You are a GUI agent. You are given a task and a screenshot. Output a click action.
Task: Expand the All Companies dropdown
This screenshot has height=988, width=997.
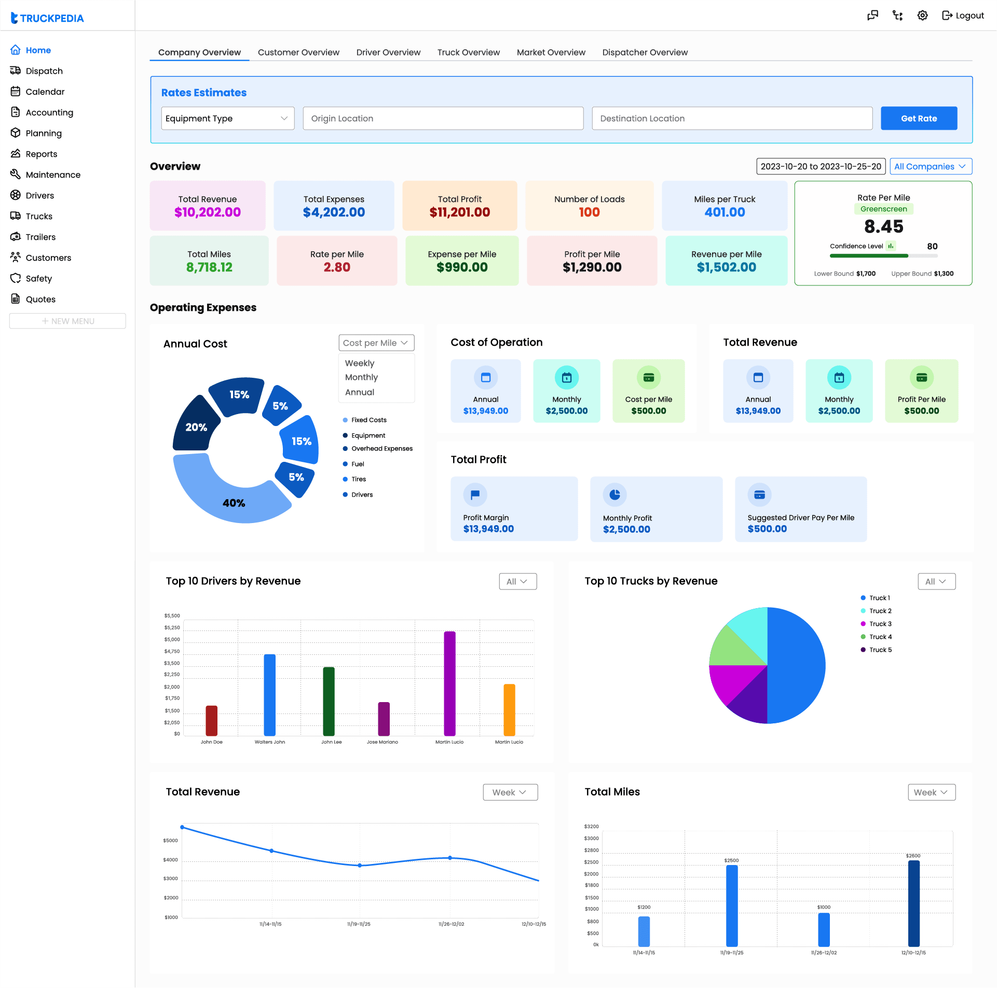(x=930, y=166)
